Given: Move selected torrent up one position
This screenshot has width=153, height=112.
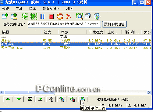Looking at the screenshot, I should (x=8, y=99).
